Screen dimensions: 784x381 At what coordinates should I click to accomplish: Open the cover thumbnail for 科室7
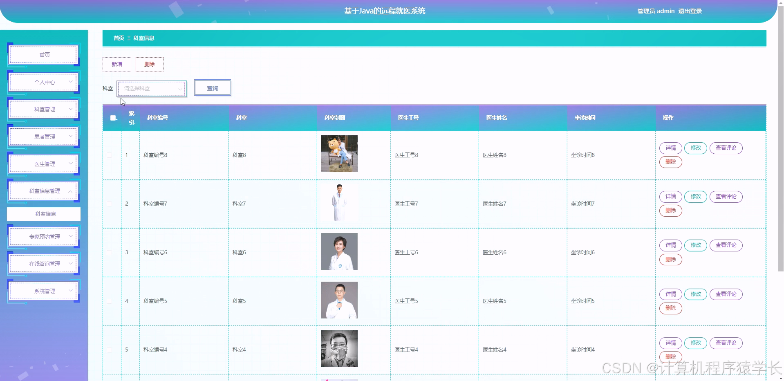pyautogui.click(x=339, y=202)
